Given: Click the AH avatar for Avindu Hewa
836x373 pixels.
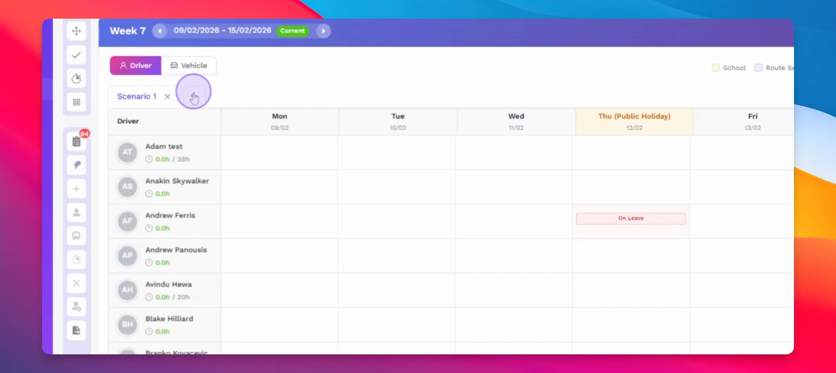Looking at the screenshot, I should (x=127, y=290).
